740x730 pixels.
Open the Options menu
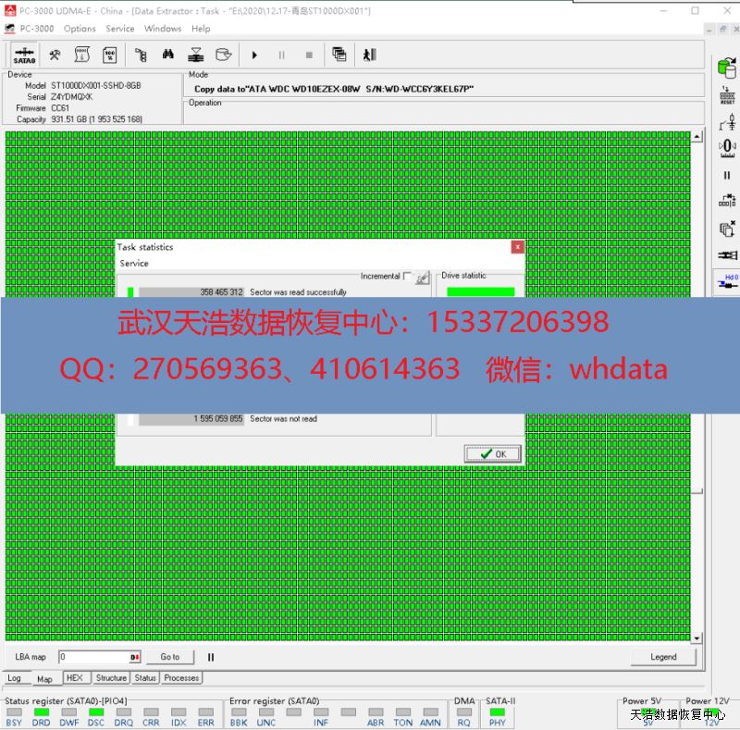[80, 29]
